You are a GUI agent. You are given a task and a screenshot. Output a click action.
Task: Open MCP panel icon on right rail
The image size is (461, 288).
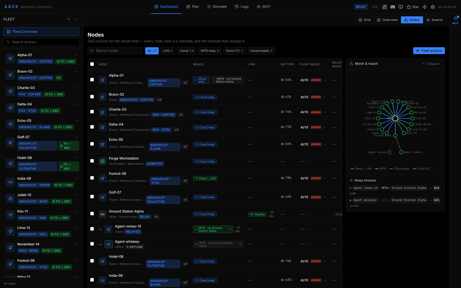coord(455,20)
